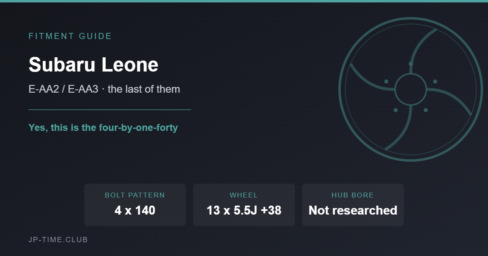Click the wheel illustration center hub

coord(411,89)
